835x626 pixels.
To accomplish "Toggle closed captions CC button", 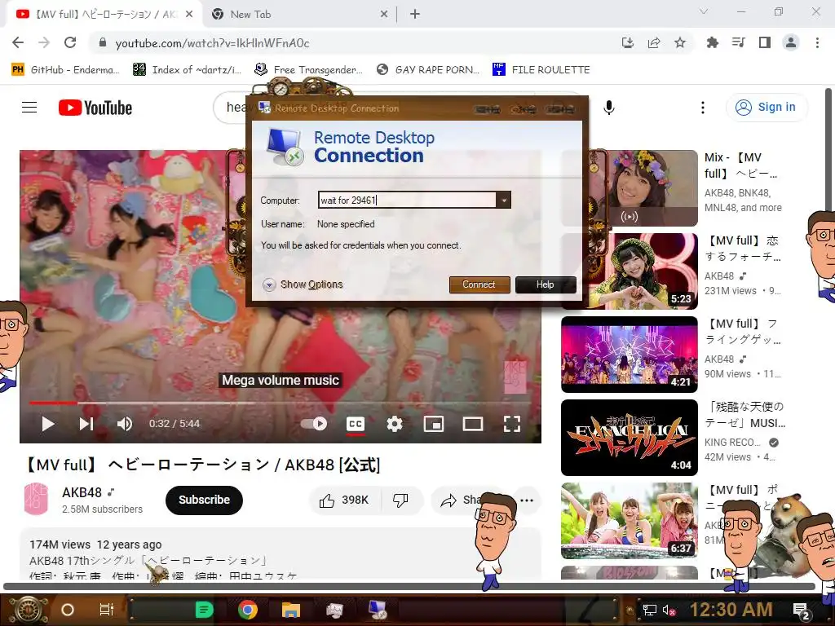I will (x=356, y=424).
